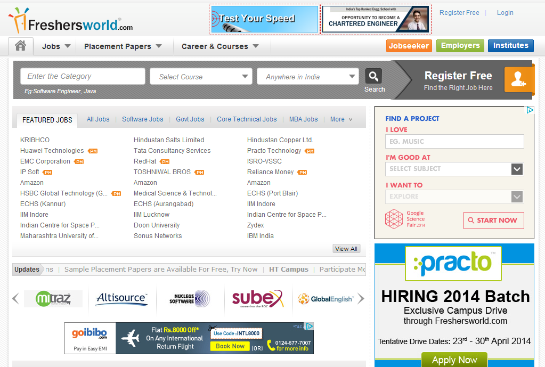Open the Anywhere in India location dropdown
Image resolution: width=545 pixels, height=367 pixels.
click(307, 77)
